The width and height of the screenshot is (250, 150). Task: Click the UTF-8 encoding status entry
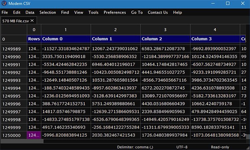182,147
